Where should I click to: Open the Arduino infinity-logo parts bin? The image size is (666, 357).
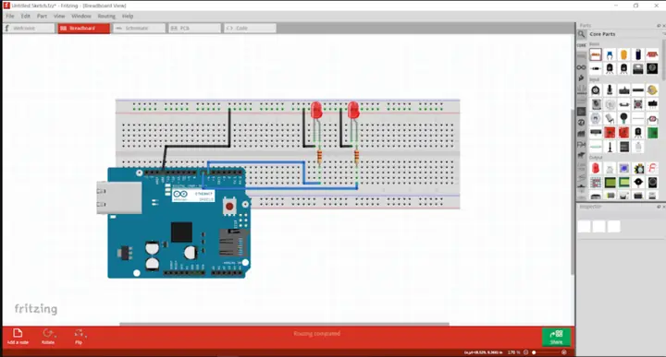pos(581,67)
